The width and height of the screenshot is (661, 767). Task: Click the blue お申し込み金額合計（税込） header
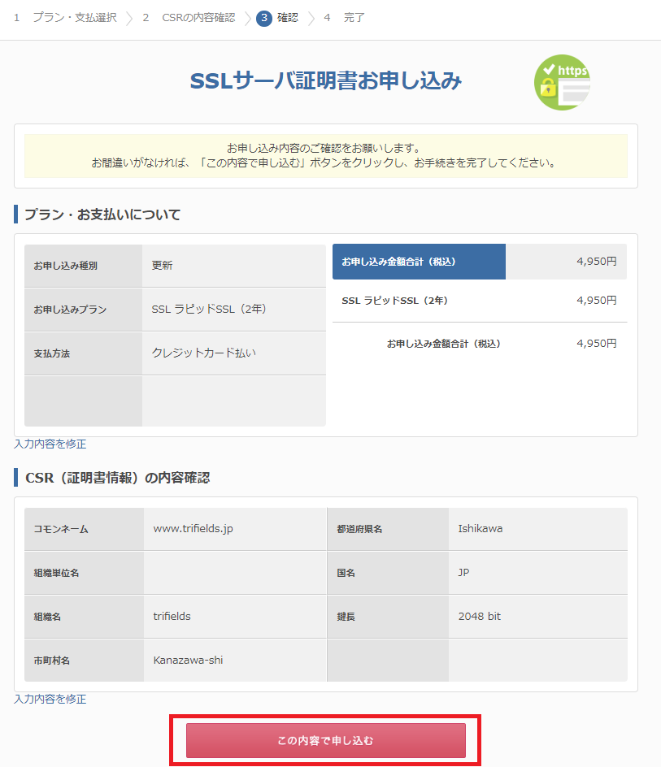tap(419, 262)
